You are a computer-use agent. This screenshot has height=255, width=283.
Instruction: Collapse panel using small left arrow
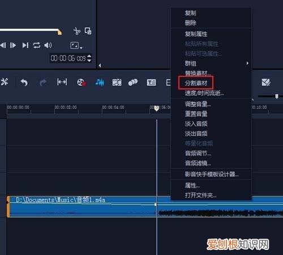click(100, 66)
